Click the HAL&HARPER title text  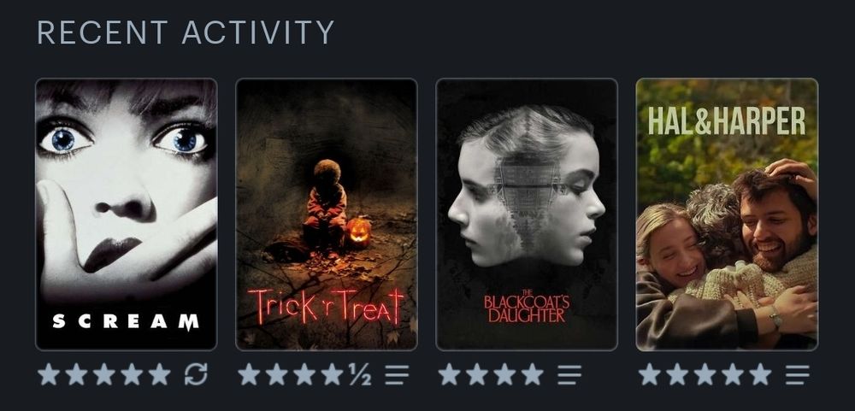[x=727, y=121]
